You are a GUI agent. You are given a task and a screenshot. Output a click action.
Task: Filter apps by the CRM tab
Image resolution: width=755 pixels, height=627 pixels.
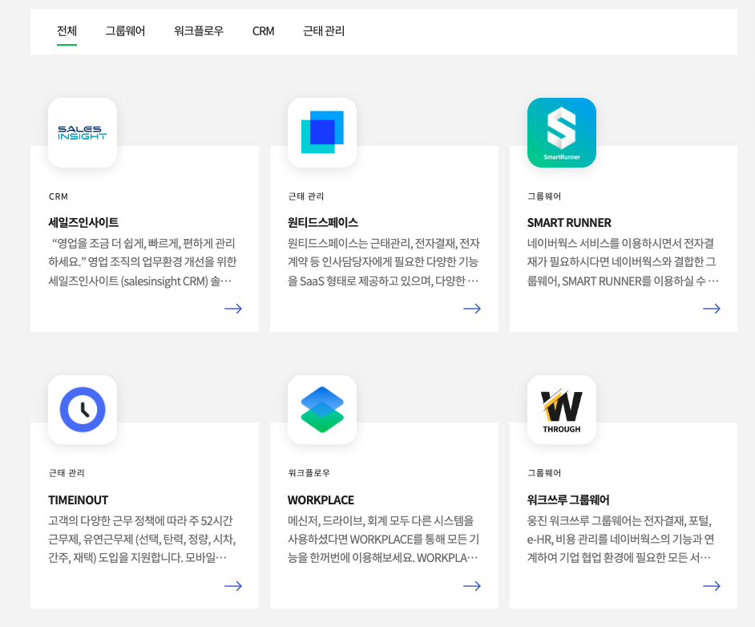click(x=263, y=31)
